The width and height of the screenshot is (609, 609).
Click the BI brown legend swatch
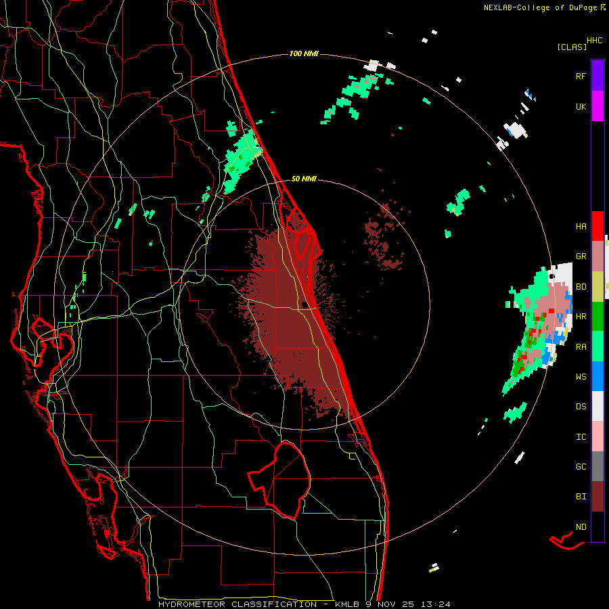[x=597, y=497]
